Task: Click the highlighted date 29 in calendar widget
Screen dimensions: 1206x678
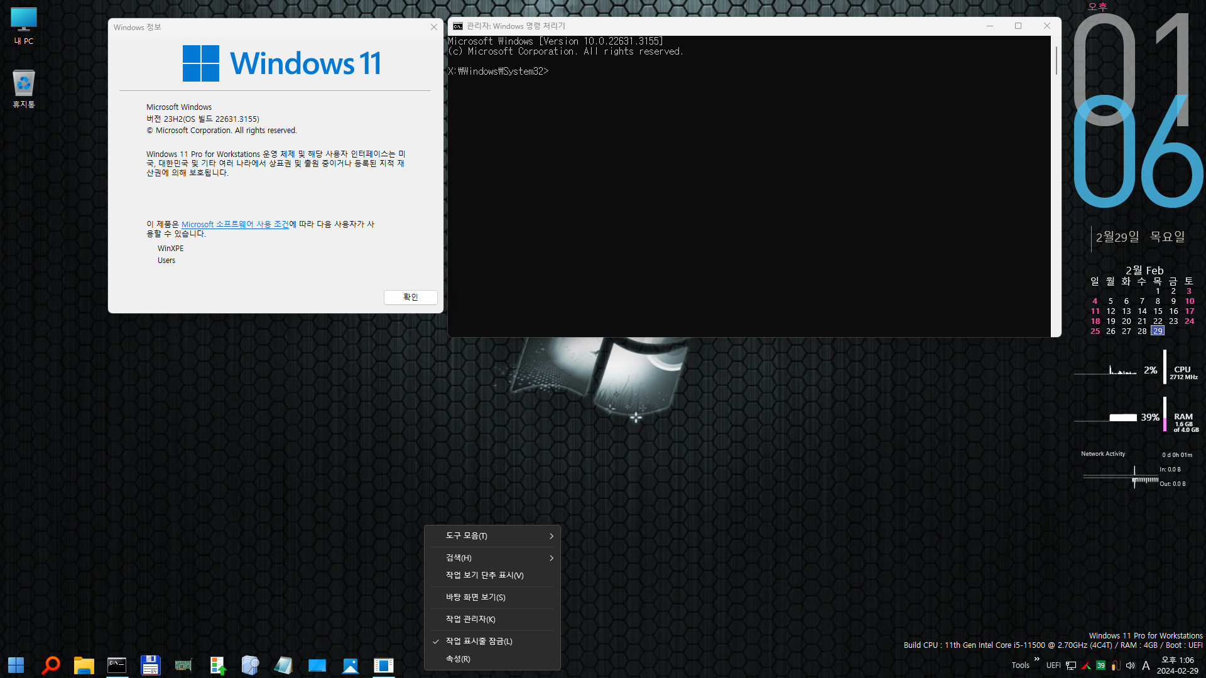Action: [x=1158, y=331]
